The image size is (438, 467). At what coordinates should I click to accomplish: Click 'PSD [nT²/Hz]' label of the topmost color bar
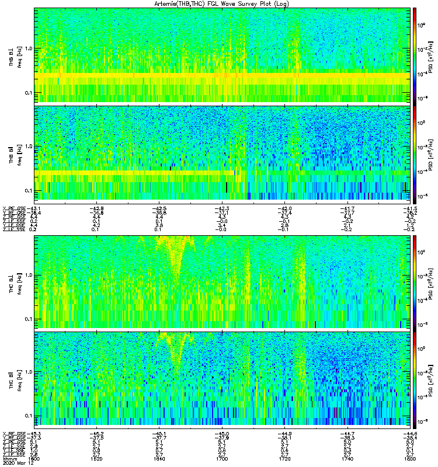coord(431,57)
